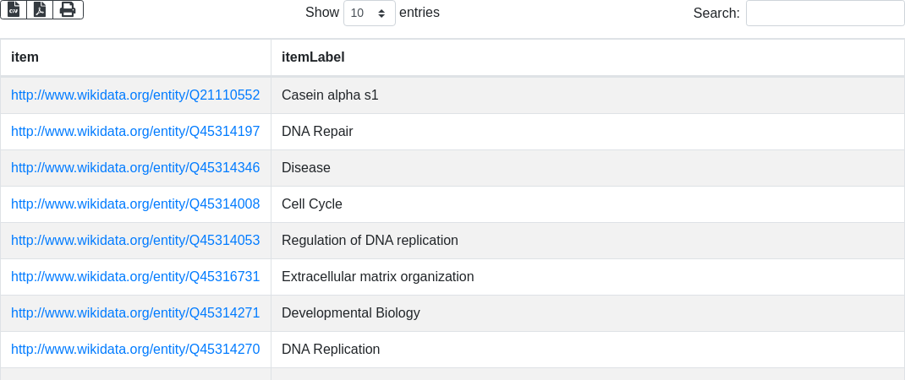Open the Q21110552 Wikidata link
Viewport: 905px width, 380px height.
tap(135, 95)
